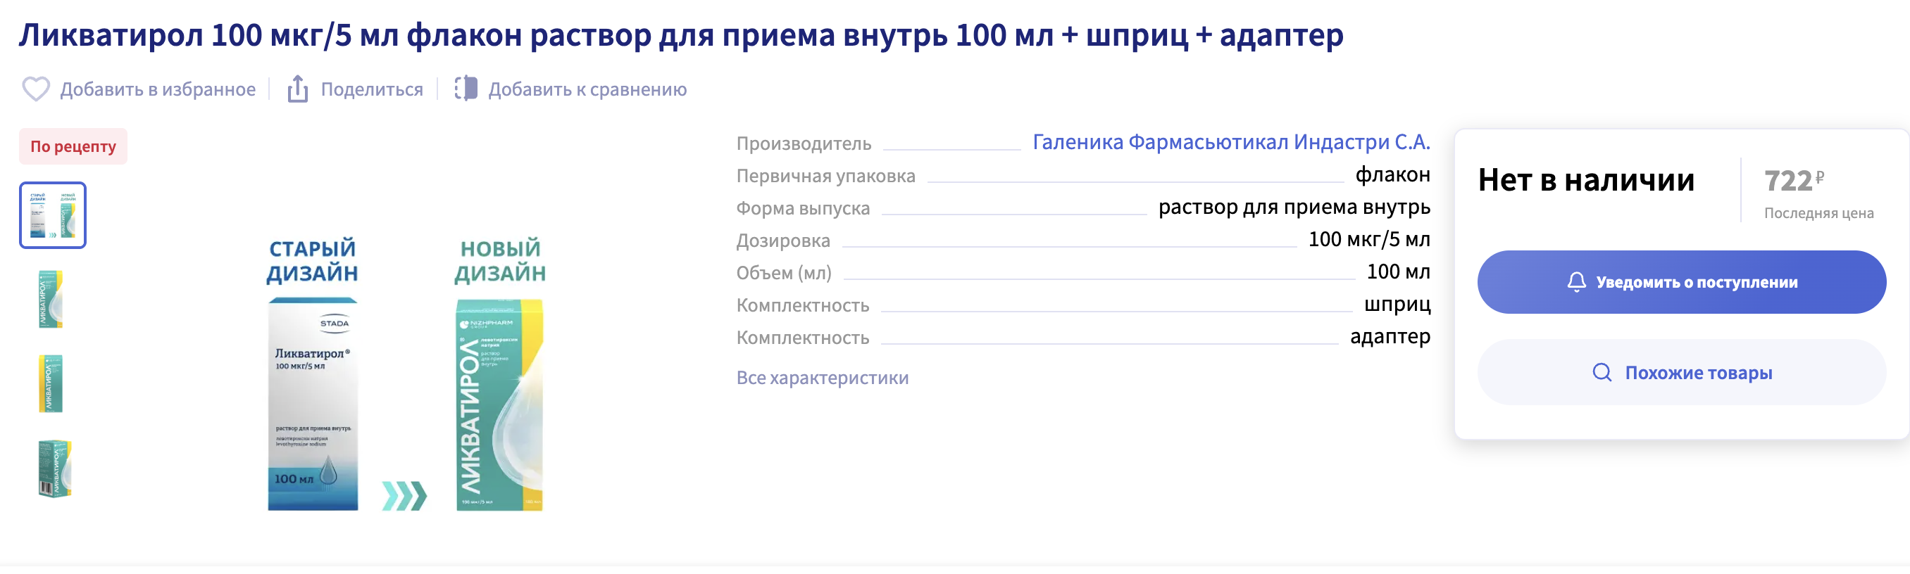Open the Галеника Фармасьютикал Индастри manufacturer link
This screenshot has height=574, width=1910.
tap(1231, 142)
